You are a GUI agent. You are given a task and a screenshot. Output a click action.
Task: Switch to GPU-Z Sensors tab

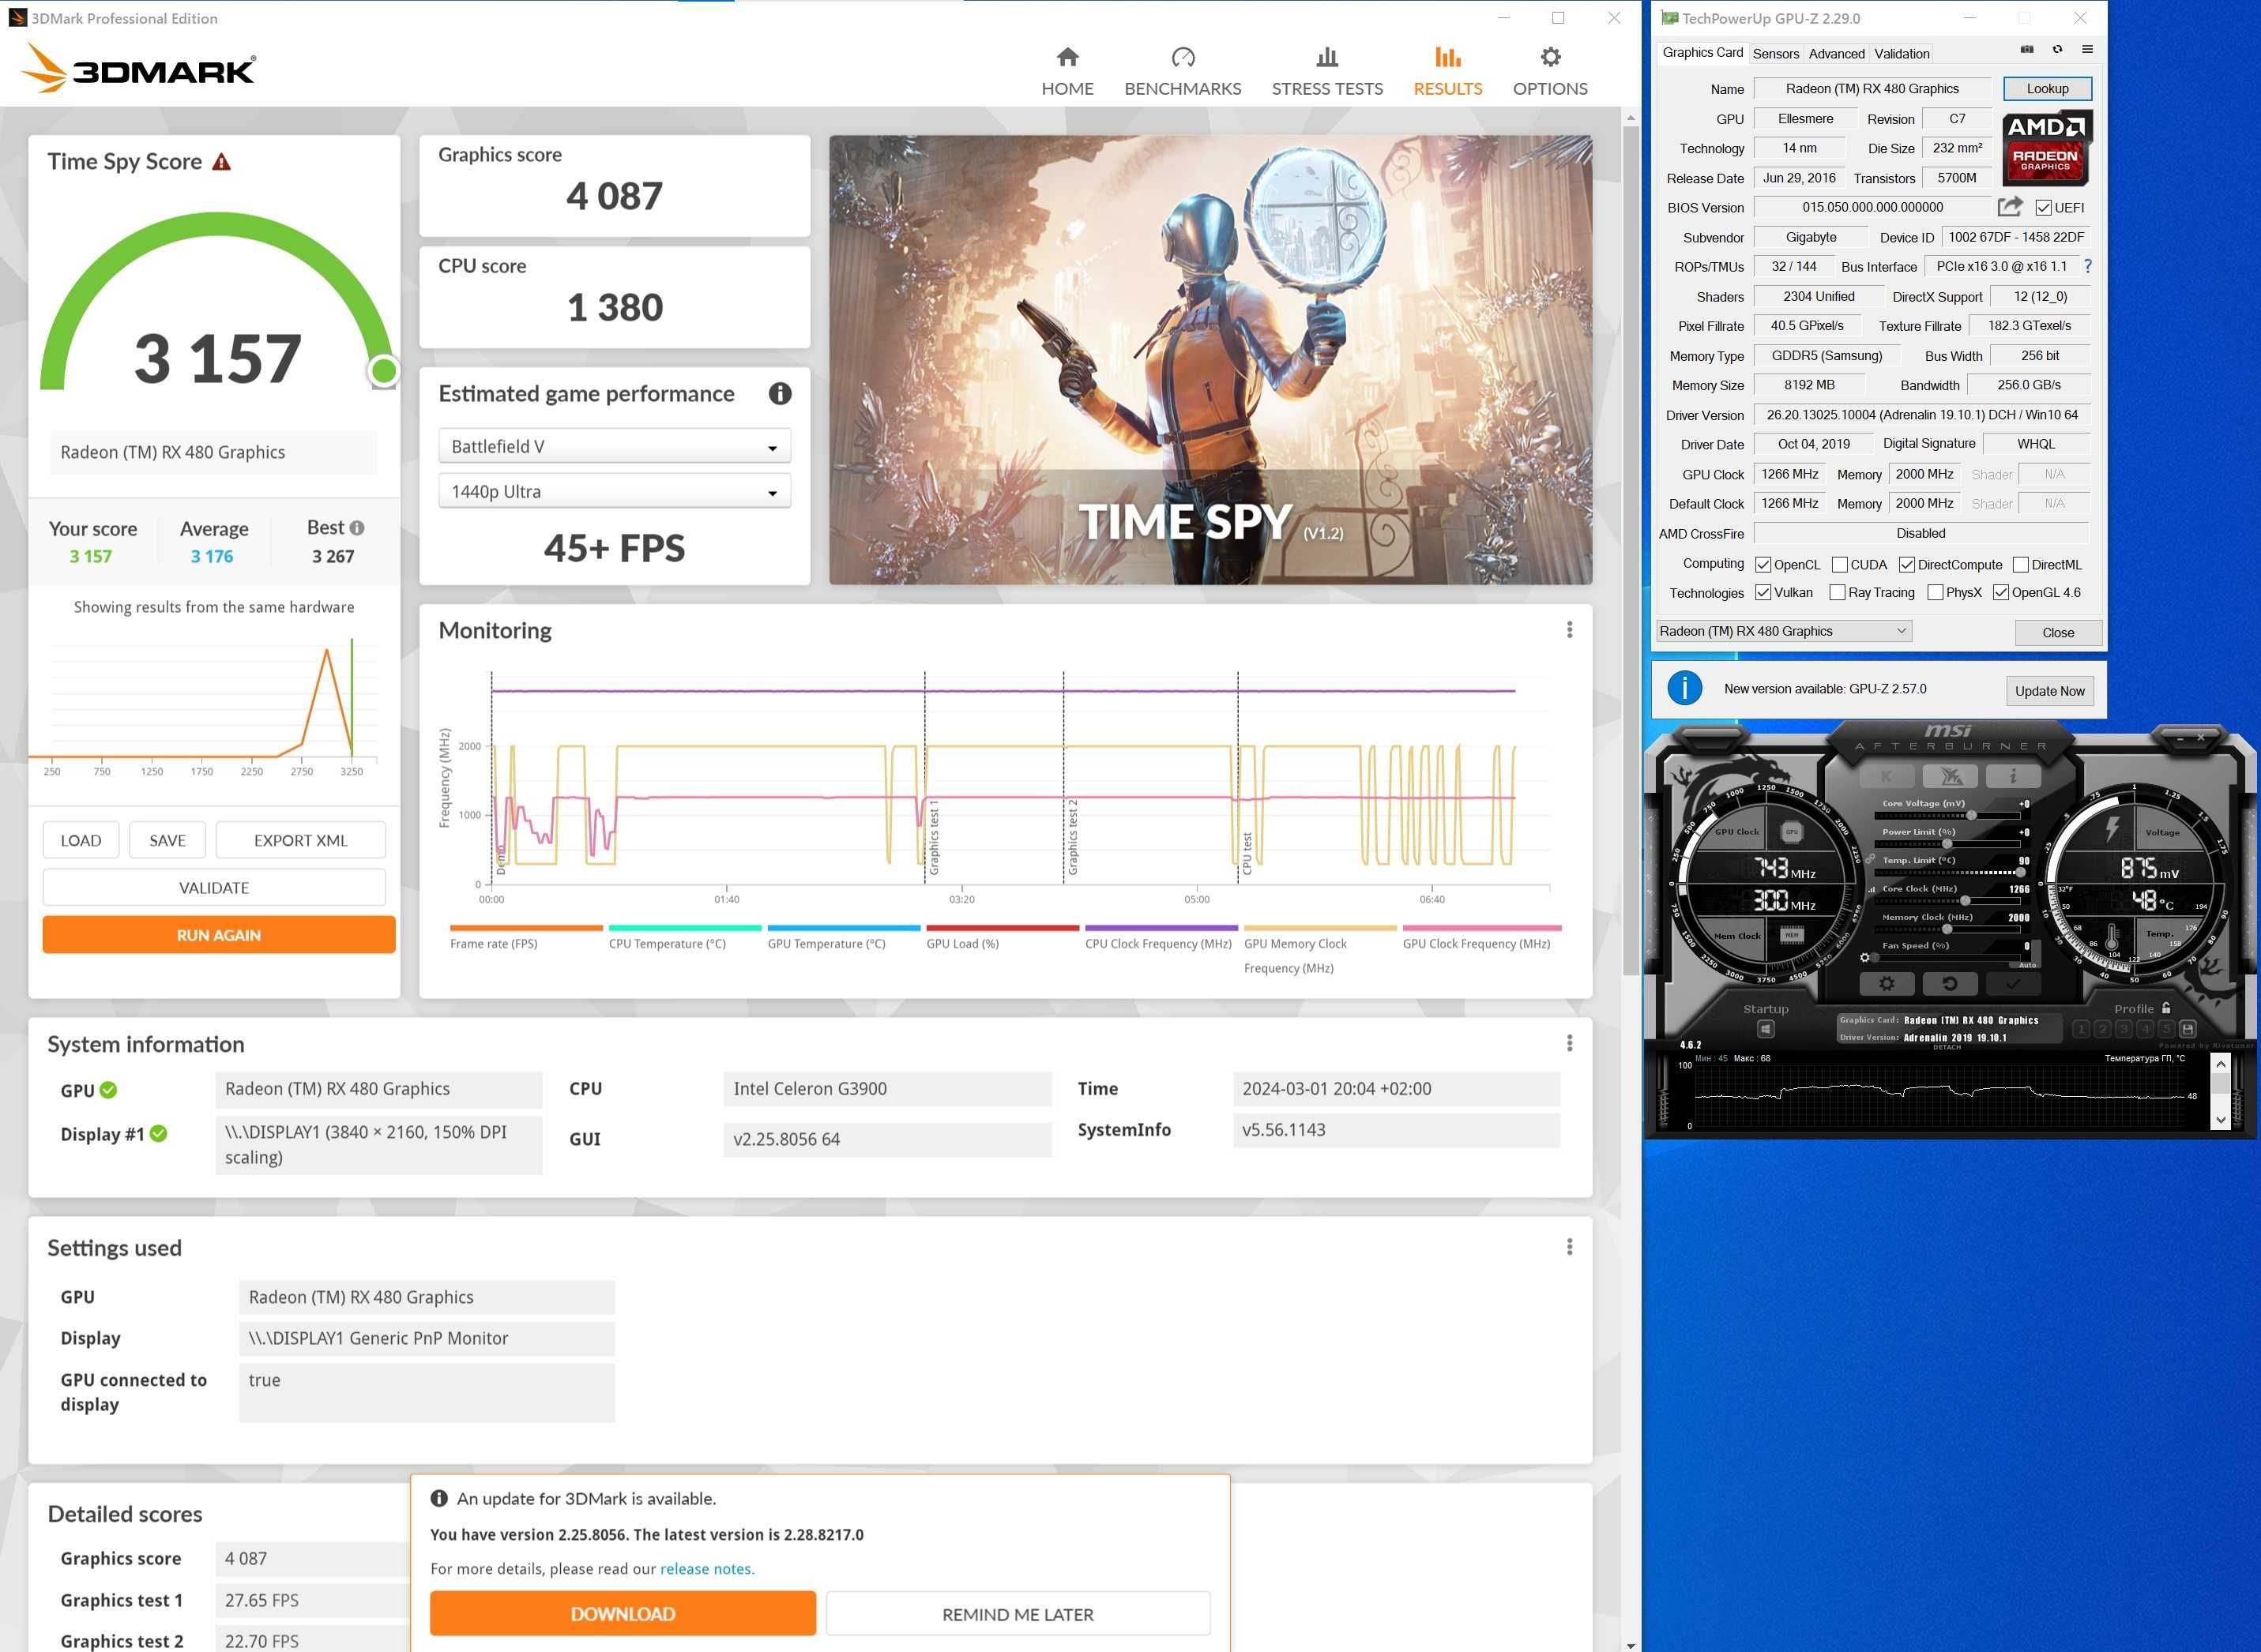1776,54
